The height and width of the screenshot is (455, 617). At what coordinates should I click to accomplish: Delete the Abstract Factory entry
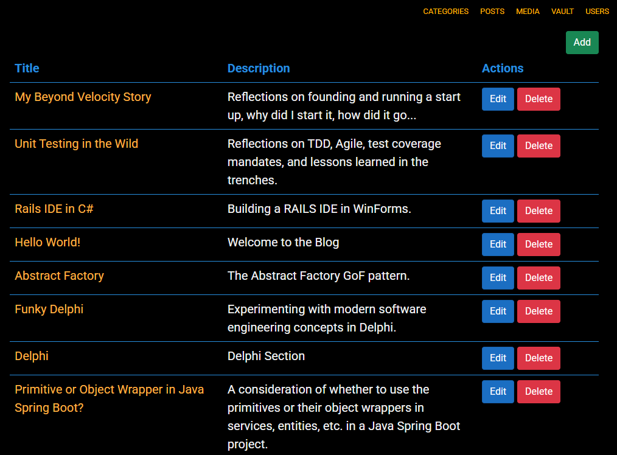(x=539, y=277)
